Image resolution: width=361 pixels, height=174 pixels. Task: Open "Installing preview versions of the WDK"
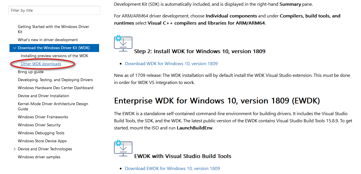pyautogui.click(x=55, y=56)
